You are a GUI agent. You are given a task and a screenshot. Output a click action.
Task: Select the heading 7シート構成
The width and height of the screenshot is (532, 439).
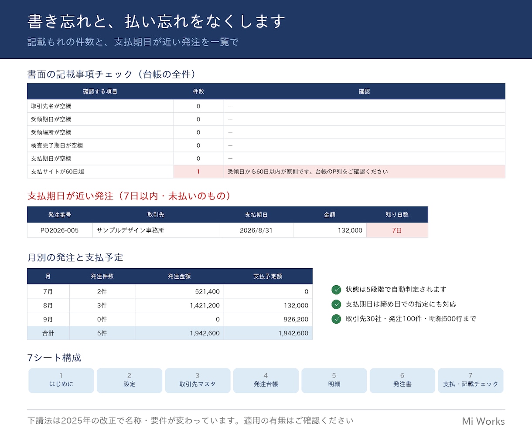coord(55,358)
